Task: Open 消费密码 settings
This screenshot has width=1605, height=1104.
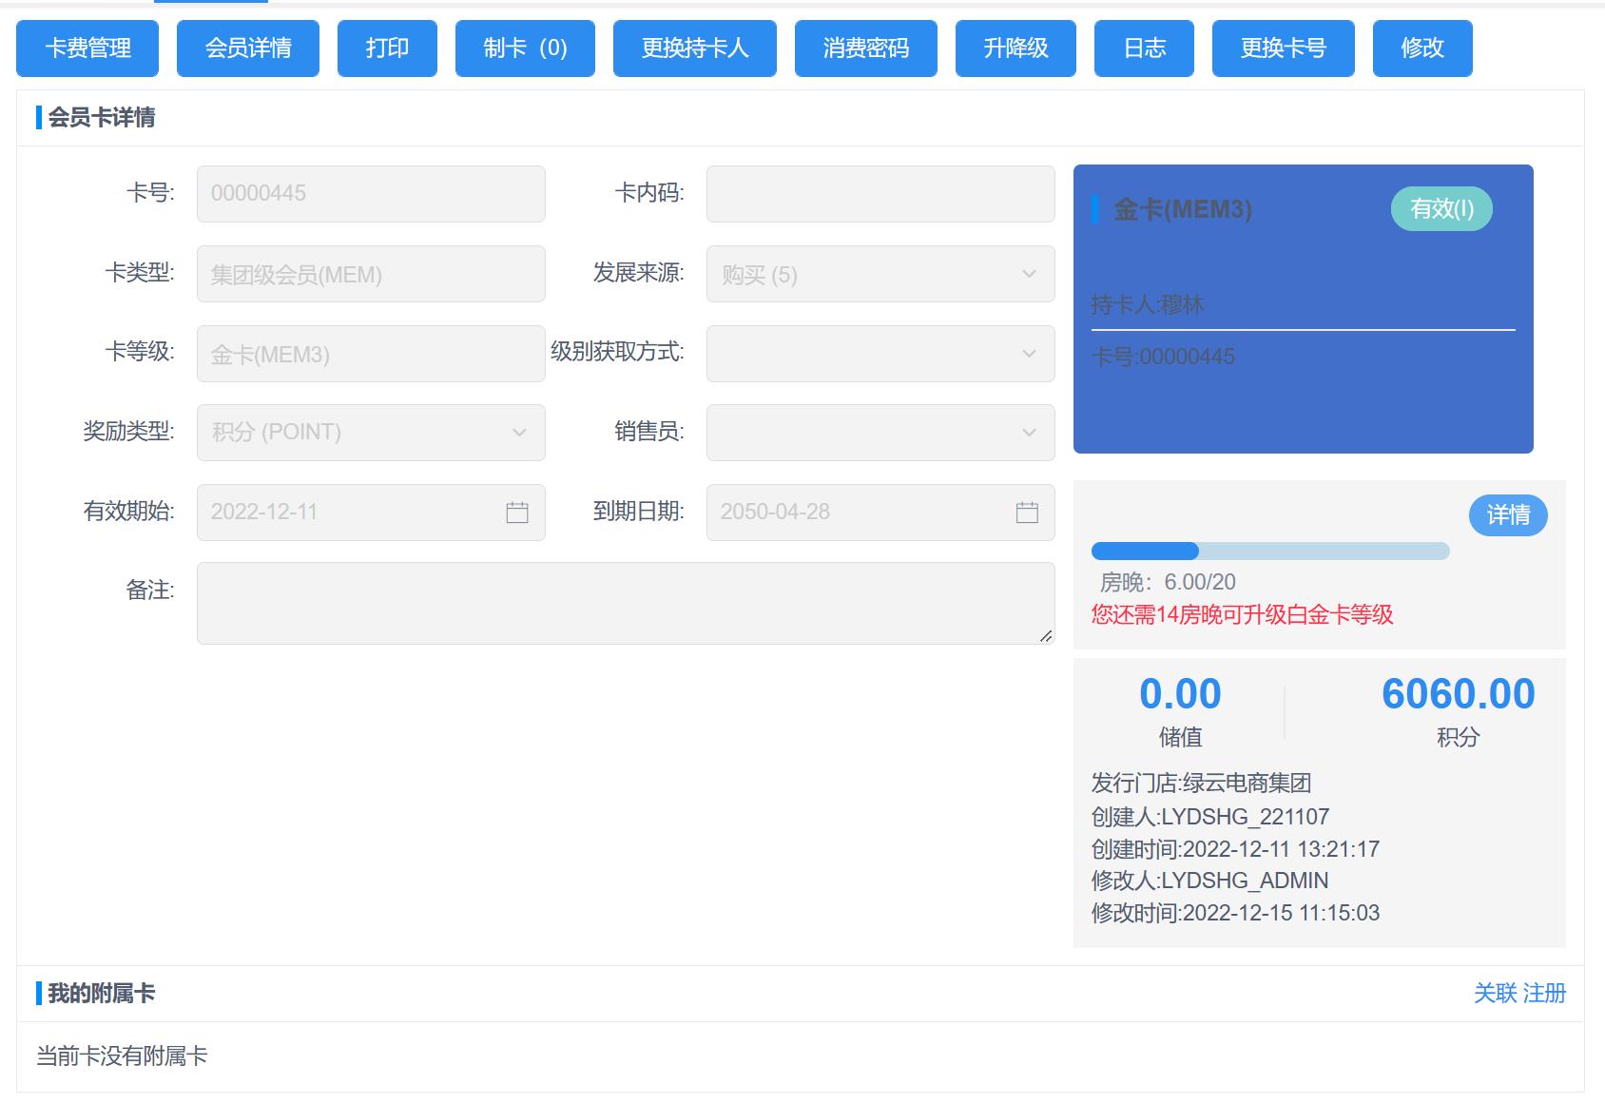Action: pos(865,48)
